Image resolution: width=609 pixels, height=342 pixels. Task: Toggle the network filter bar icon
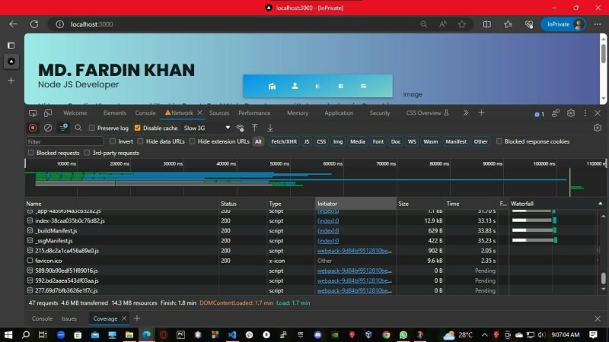click(x=63, y=128)
